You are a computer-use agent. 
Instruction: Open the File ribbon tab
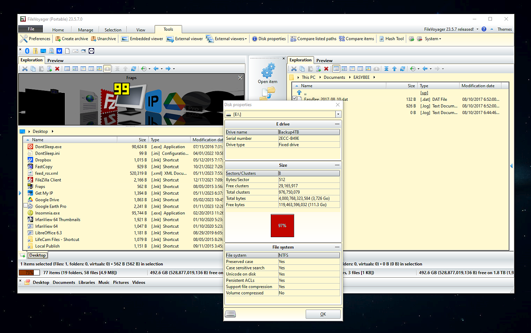31,29
